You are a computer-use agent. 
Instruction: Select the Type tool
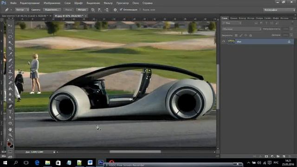pos(10,112)
